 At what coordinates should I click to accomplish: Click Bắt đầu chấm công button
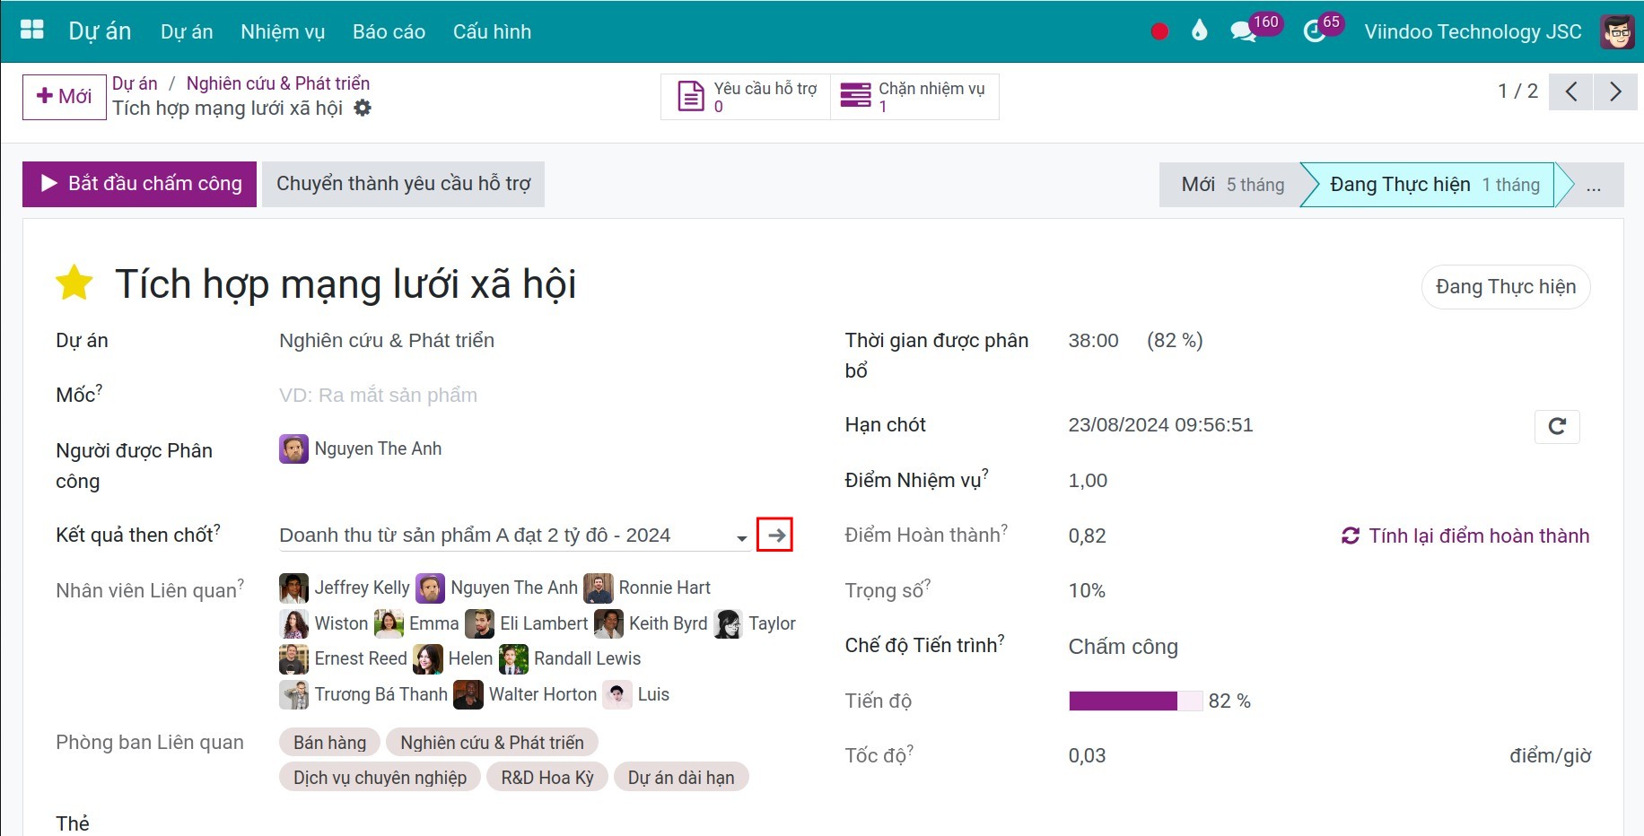click(139, 184)
